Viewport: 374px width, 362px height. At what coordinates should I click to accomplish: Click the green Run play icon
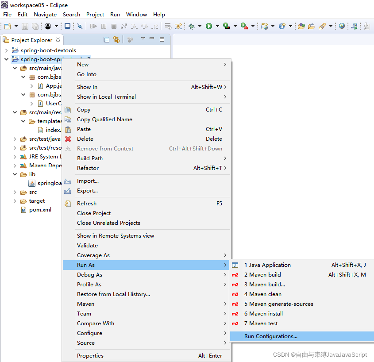(x=209, y=26)
